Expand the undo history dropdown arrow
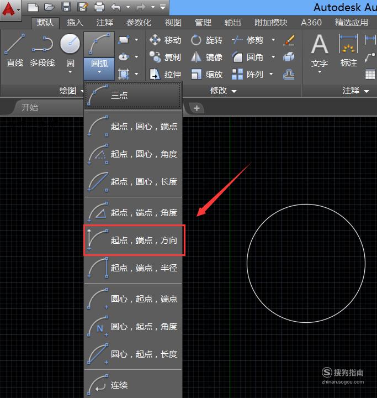Viewport: 377px width, 398px height. 128,7
